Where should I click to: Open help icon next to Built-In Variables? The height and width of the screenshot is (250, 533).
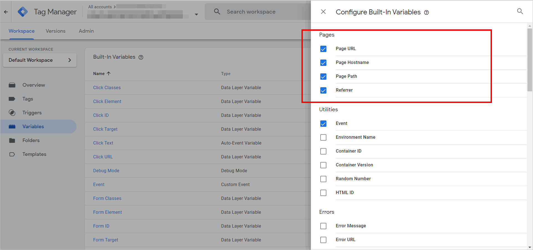click(x=141, y=57)
